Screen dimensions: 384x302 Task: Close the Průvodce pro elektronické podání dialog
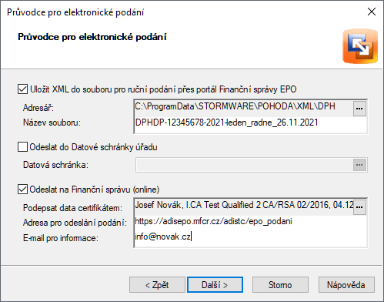(372, 12)
